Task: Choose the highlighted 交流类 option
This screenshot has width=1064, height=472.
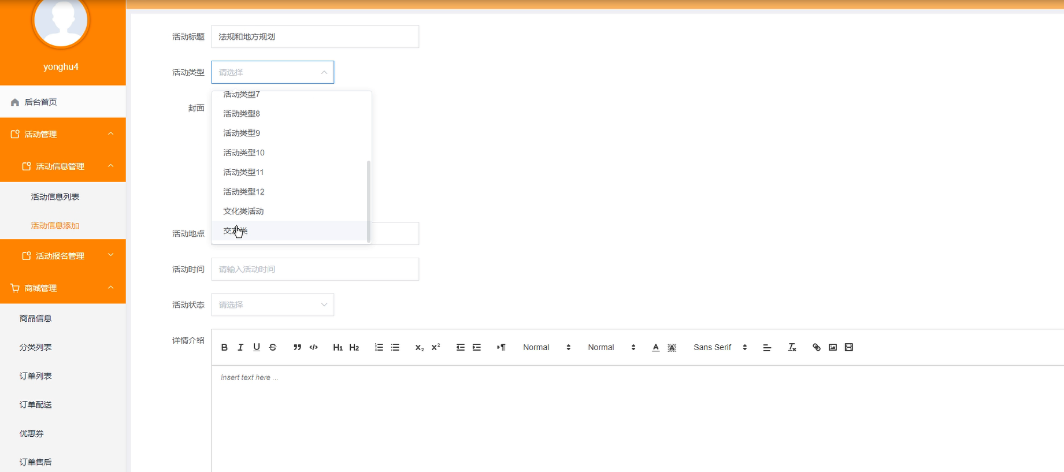Action: (x=290, y=231)
